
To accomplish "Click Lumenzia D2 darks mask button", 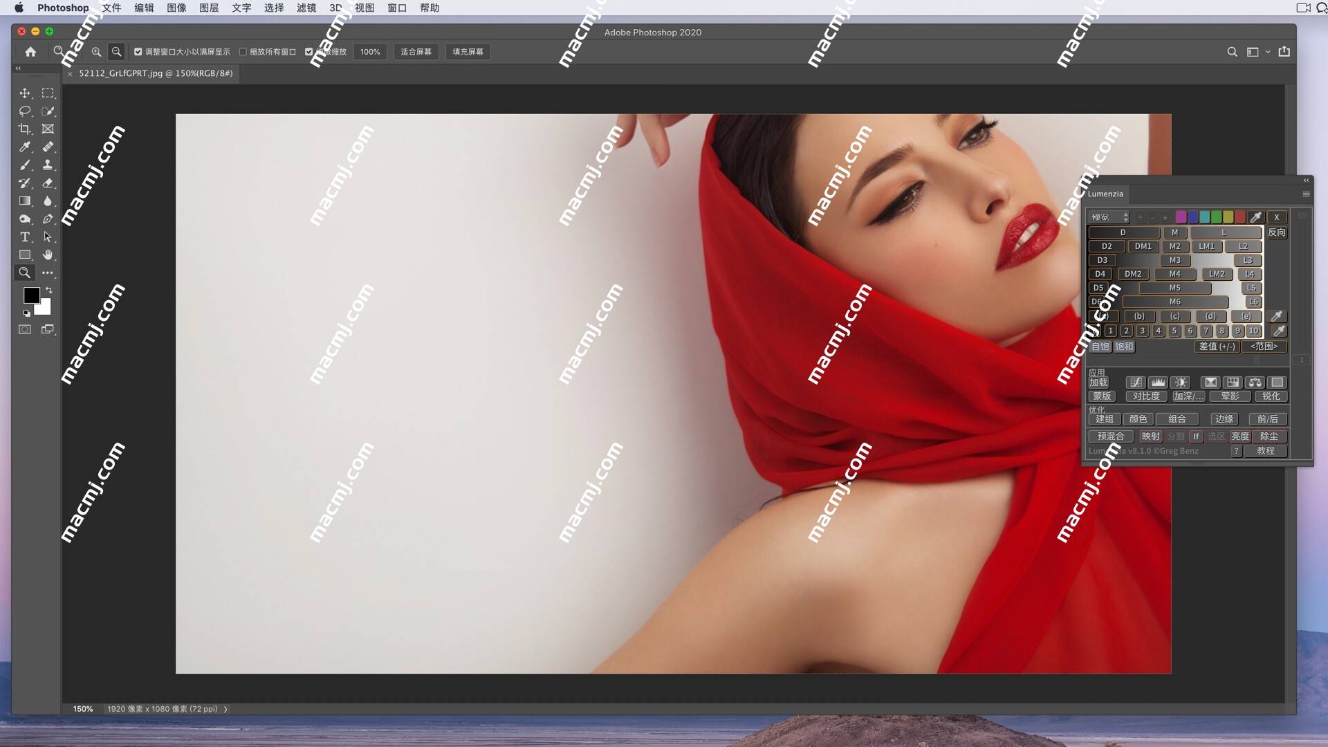I will pos(1107,246).
